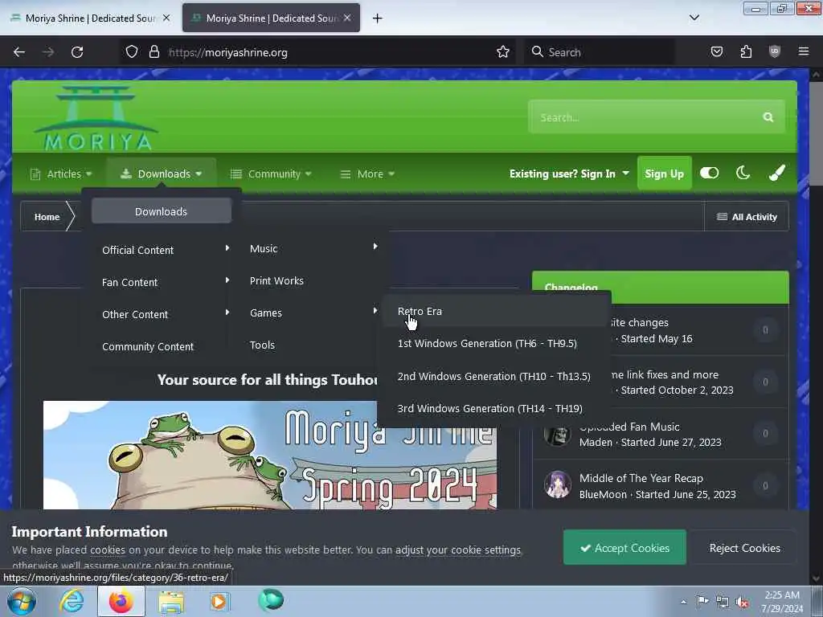Select Retro Era from the Games submenu
The height and width of the screenshot is (617, 823).
coord(494,311)
